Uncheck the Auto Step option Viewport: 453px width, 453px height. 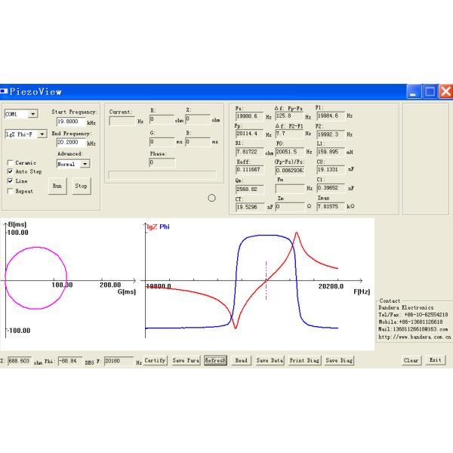click(x=10, y=171)
